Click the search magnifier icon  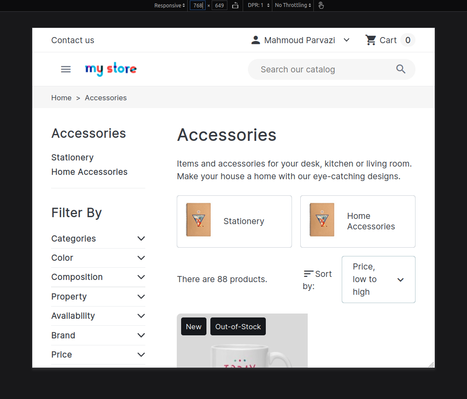[400, 69]
